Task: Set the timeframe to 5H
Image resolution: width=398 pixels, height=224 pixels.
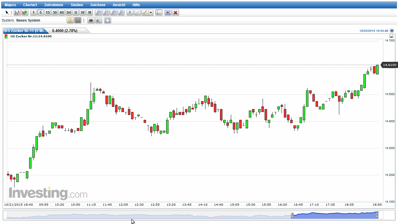Action: tap(69, 13)
